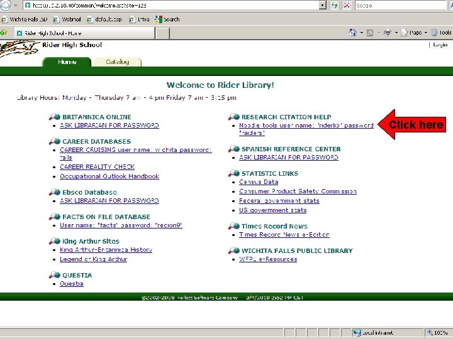Click the Career Databases globe icon

point(55,141)
